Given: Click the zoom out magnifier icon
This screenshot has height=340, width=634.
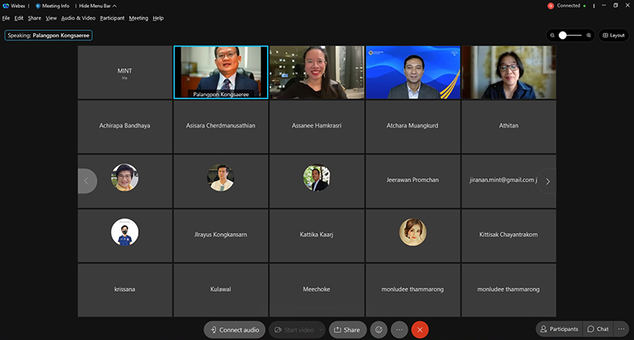Looking at the screenshot, I should pos(552,35).
